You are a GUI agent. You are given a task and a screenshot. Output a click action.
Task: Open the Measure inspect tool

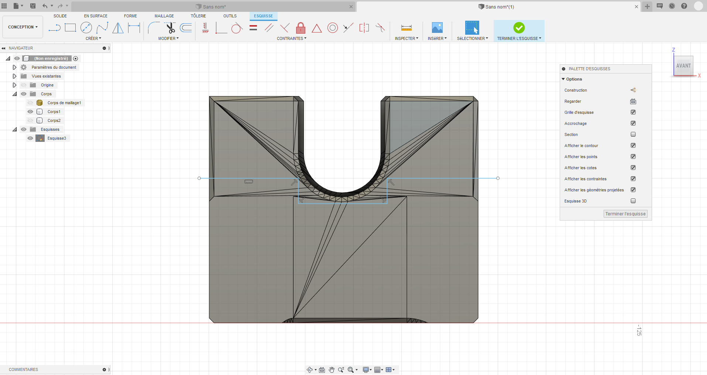(x=406, y=28)
